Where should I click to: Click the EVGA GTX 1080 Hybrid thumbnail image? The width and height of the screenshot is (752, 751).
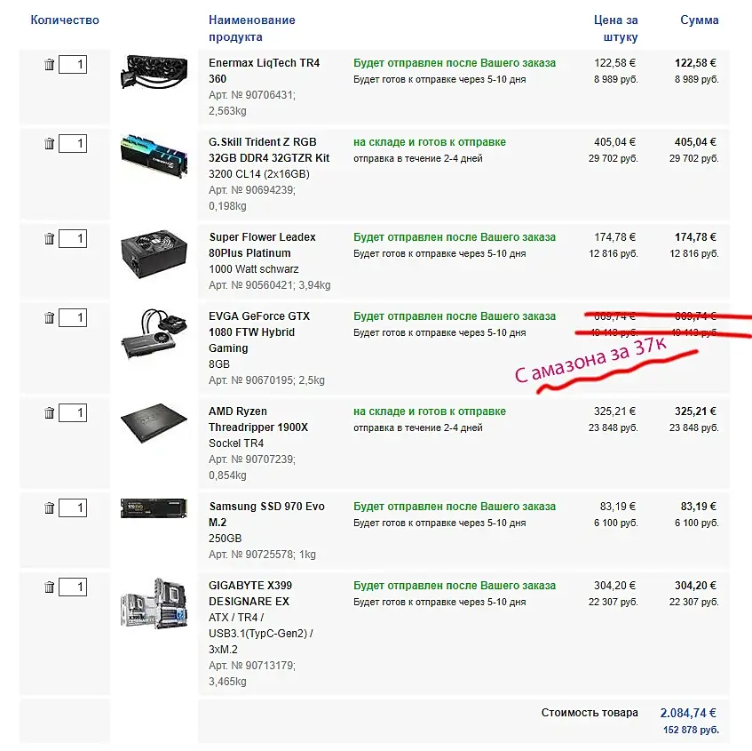coord(154,333)
